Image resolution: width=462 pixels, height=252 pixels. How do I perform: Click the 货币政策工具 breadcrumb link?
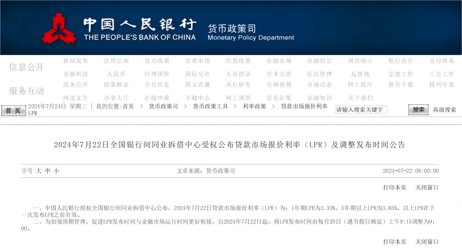[210, 106]
